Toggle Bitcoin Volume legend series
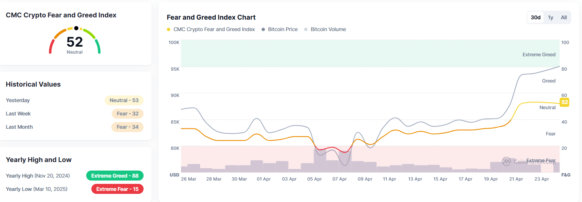Image resolution: width=582 pixels, height=202 pixels. point(325,29)
